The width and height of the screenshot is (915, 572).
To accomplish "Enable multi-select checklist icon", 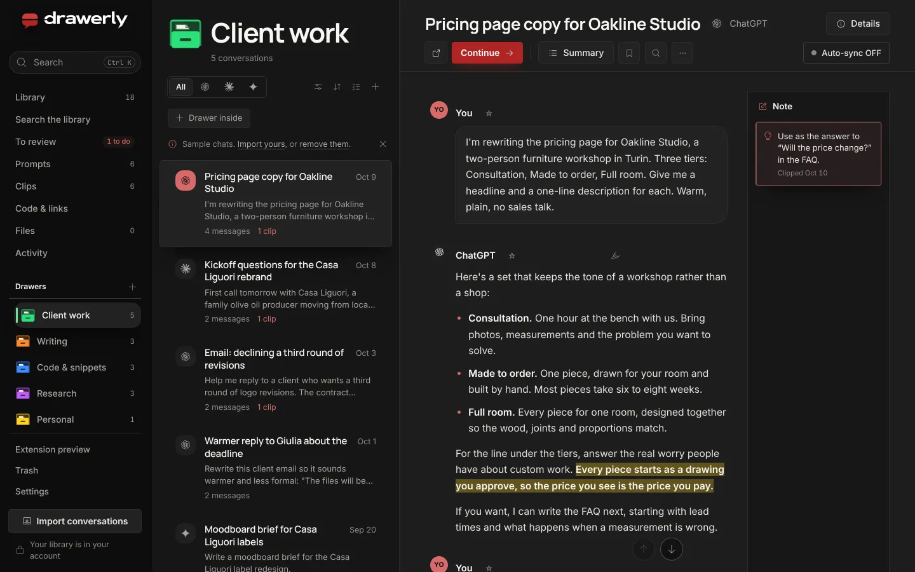I will [x=356, y=87].
